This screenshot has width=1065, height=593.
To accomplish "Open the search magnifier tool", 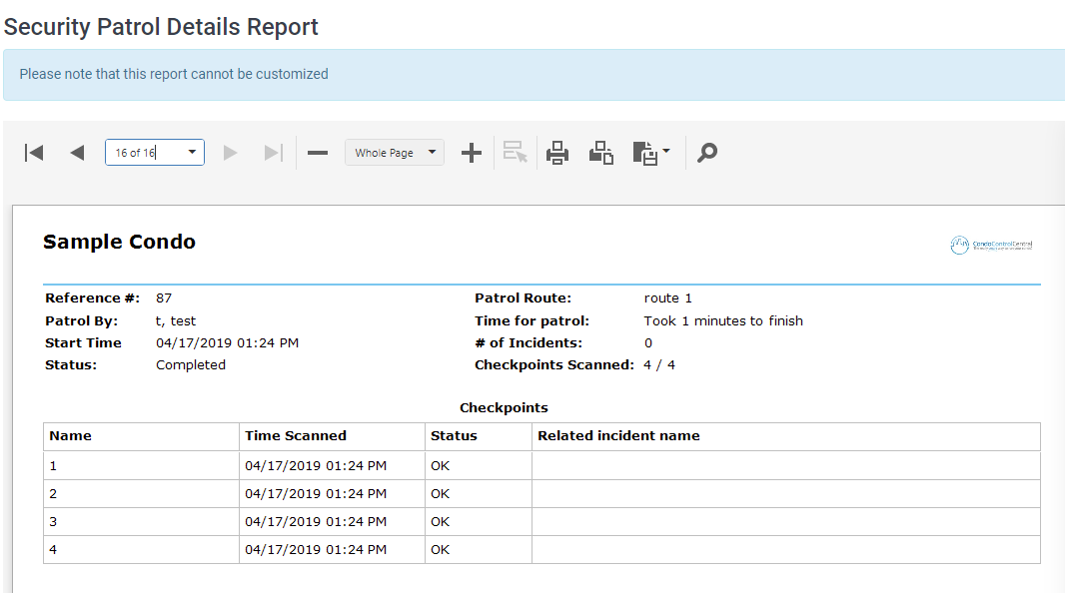I will coord(707,153).
